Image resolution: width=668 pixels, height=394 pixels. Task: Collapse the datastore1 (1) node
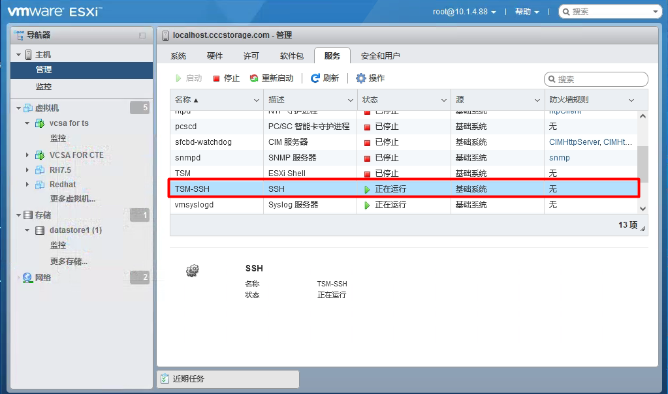(x=27, y=230)
